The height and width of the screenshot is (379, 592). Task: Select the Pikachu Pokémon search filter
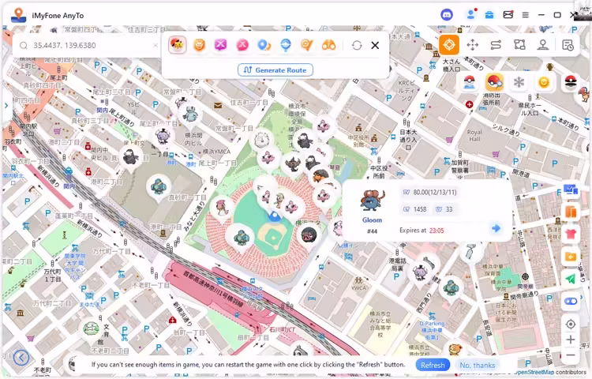[177, 45]
